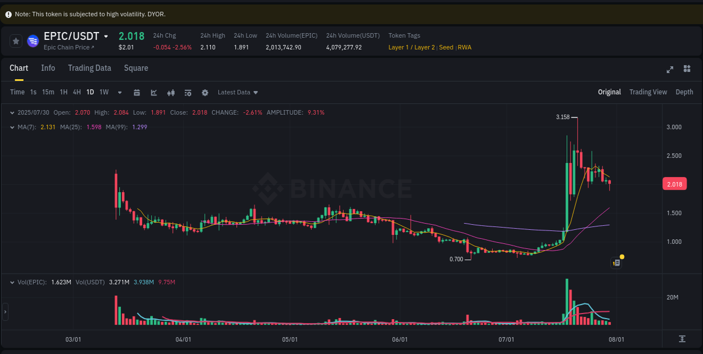
Task: Open the grid layout view
Action: pos(687,69)
